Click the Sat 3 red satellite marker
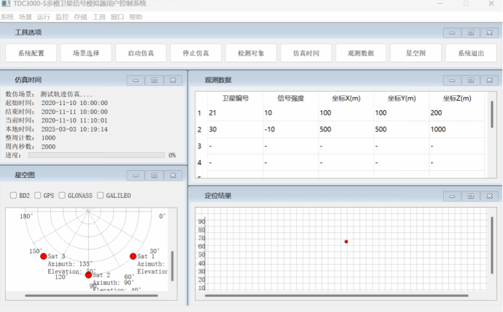 tap(43, 257)
